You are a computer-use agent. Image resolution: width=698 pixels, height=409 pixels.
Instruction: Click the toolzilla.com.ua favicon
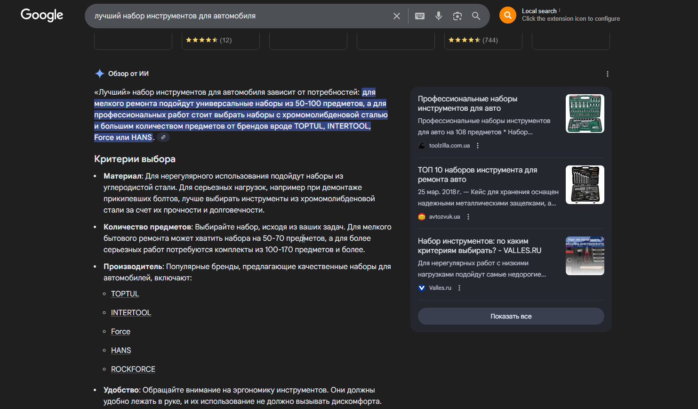(422, 146)
